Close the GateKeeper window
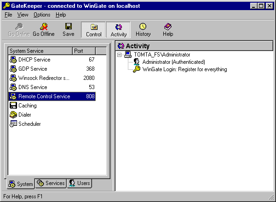This screenshot has width=276, height=202. pos(269,6)
